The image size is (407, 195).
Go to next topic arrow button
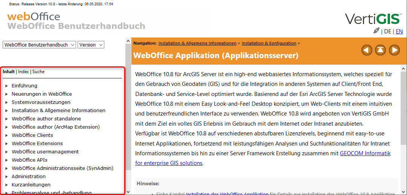(394, 49)
